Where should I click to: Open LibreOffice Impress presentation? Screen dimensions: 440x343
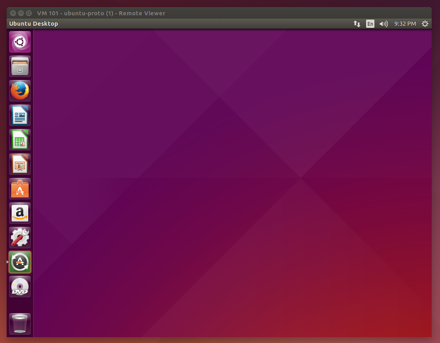[x=20, y=164]
